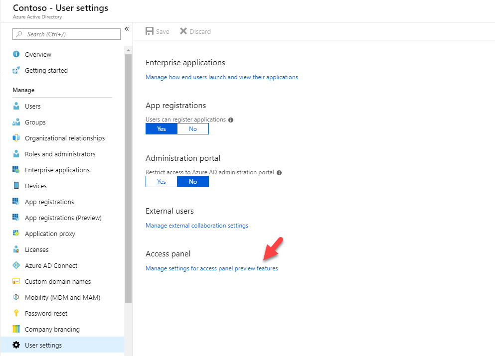The height and width of the screenshot is (356, 495).
Task: Click info icon beside Users can register applications
Action: click(x=231, y=120)
